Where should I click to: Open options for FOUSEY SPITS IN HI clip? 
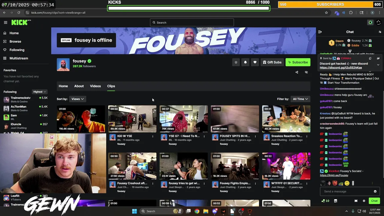coord(255,136)
